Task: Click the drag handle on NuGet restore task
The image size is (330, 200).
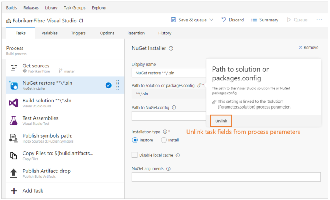Action: click(x=118, y=85)
